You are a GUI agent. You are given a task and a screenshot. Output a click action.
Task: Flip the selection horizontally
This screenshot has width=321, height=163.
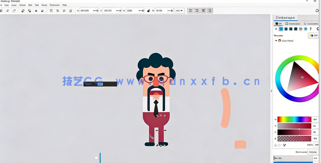click(36, 11)
